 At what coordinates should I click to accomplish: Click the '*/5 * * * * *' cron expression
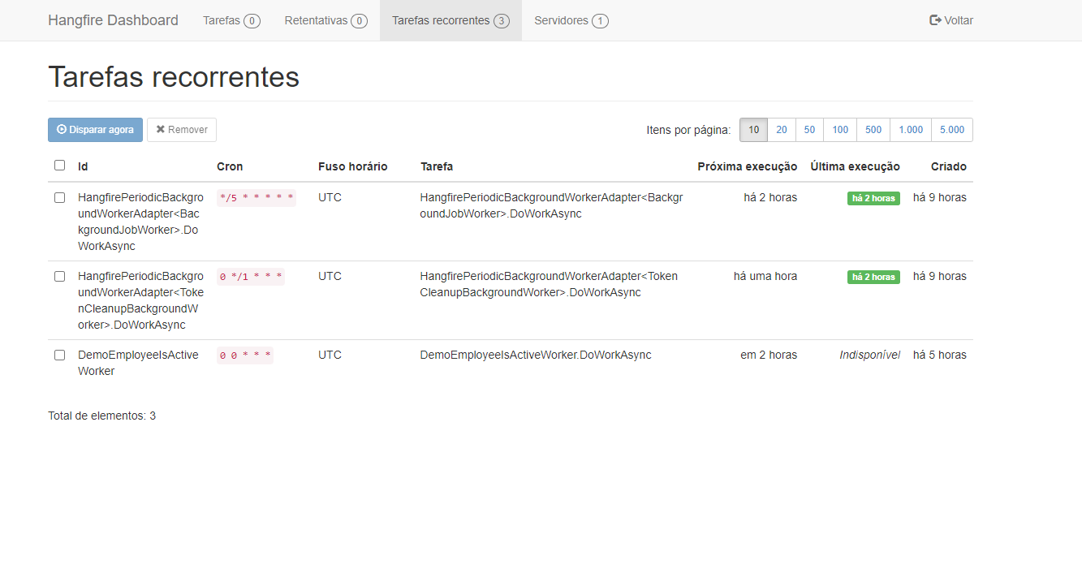pos(256,198)
